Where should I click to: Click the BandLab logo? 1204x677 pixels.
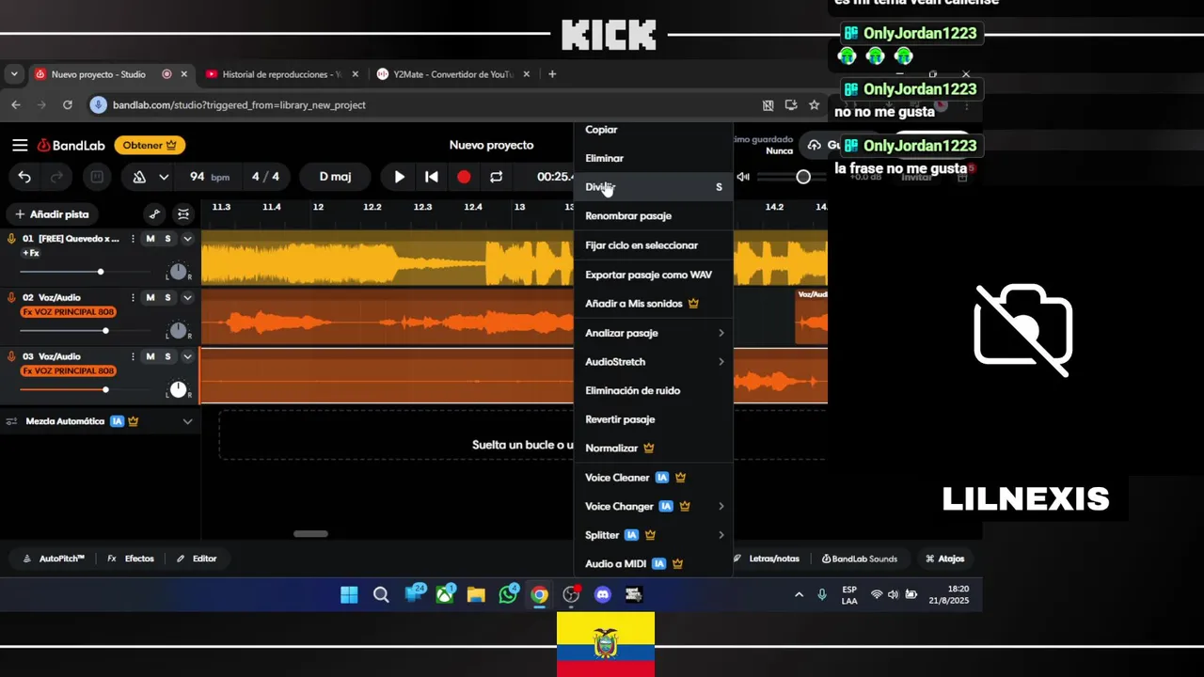pyautogui.click(x=71, y=145)
